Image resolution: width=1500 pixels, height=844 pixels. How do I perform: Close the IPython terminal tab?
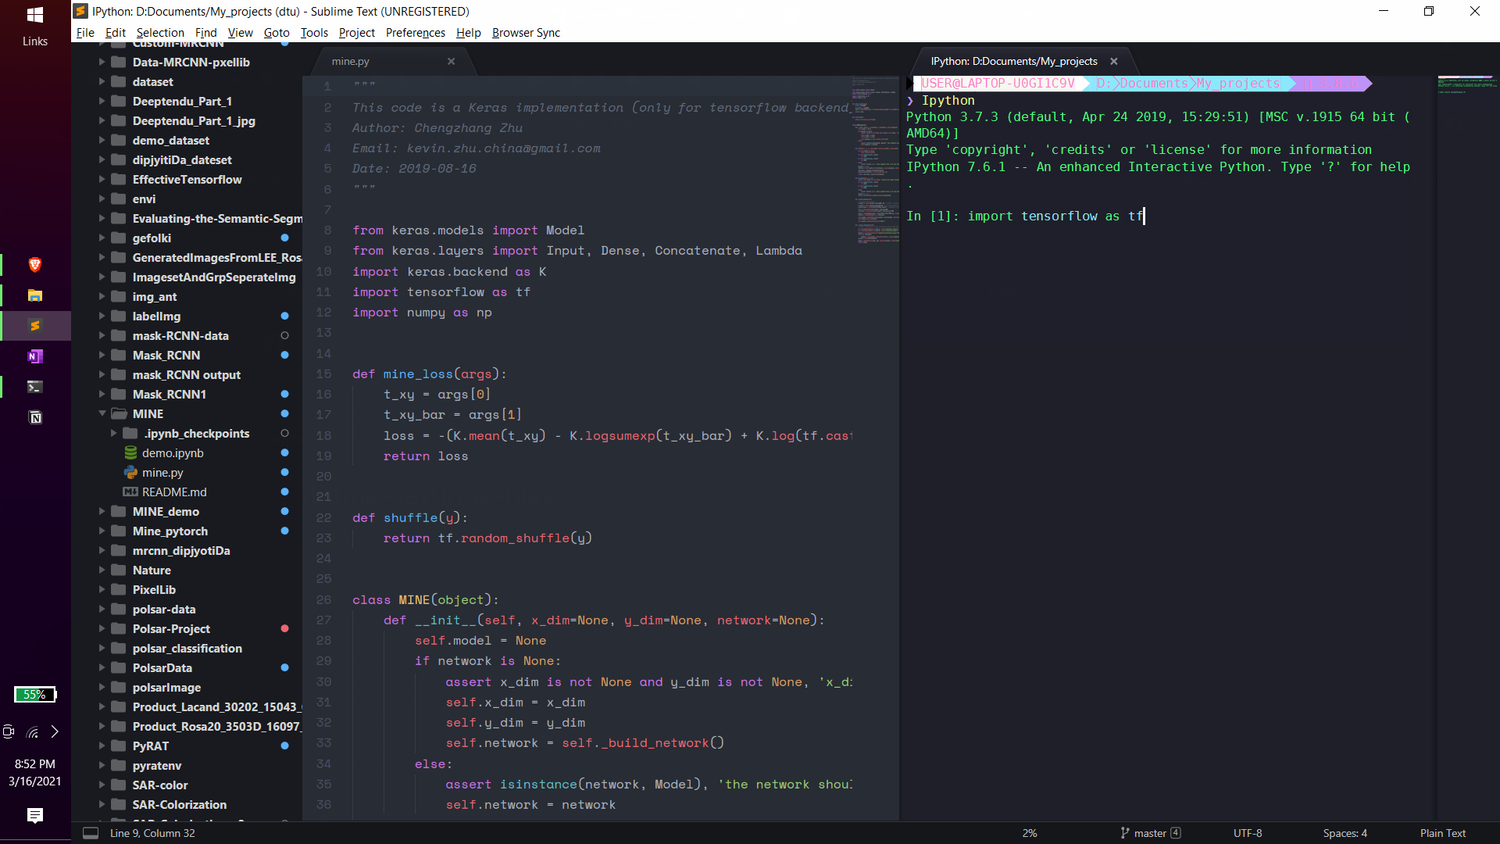pos(1114,61)
